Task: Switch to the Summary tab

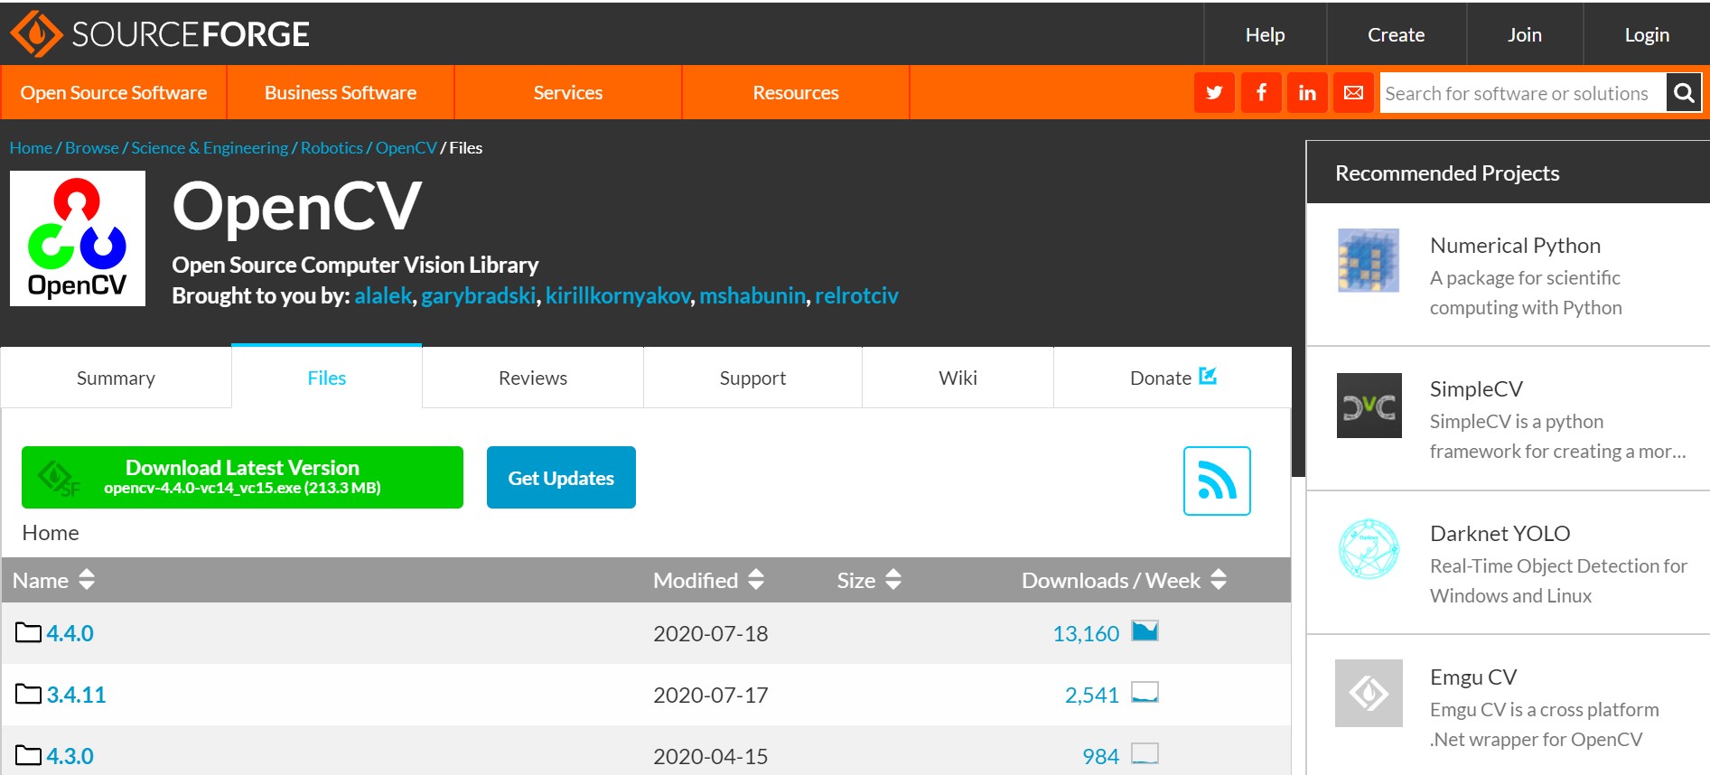Action: [116, 378]
